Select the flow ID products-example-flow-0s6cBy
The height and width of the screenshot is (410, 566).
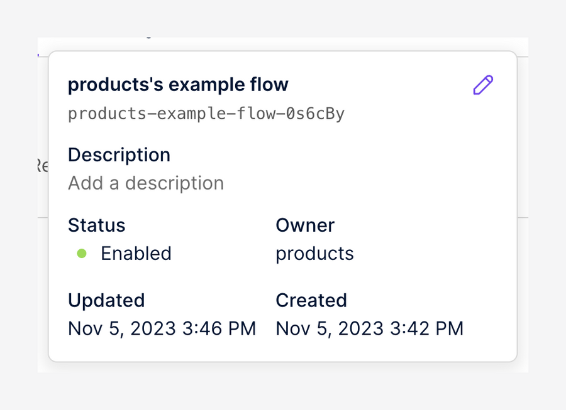pos(206,114)
